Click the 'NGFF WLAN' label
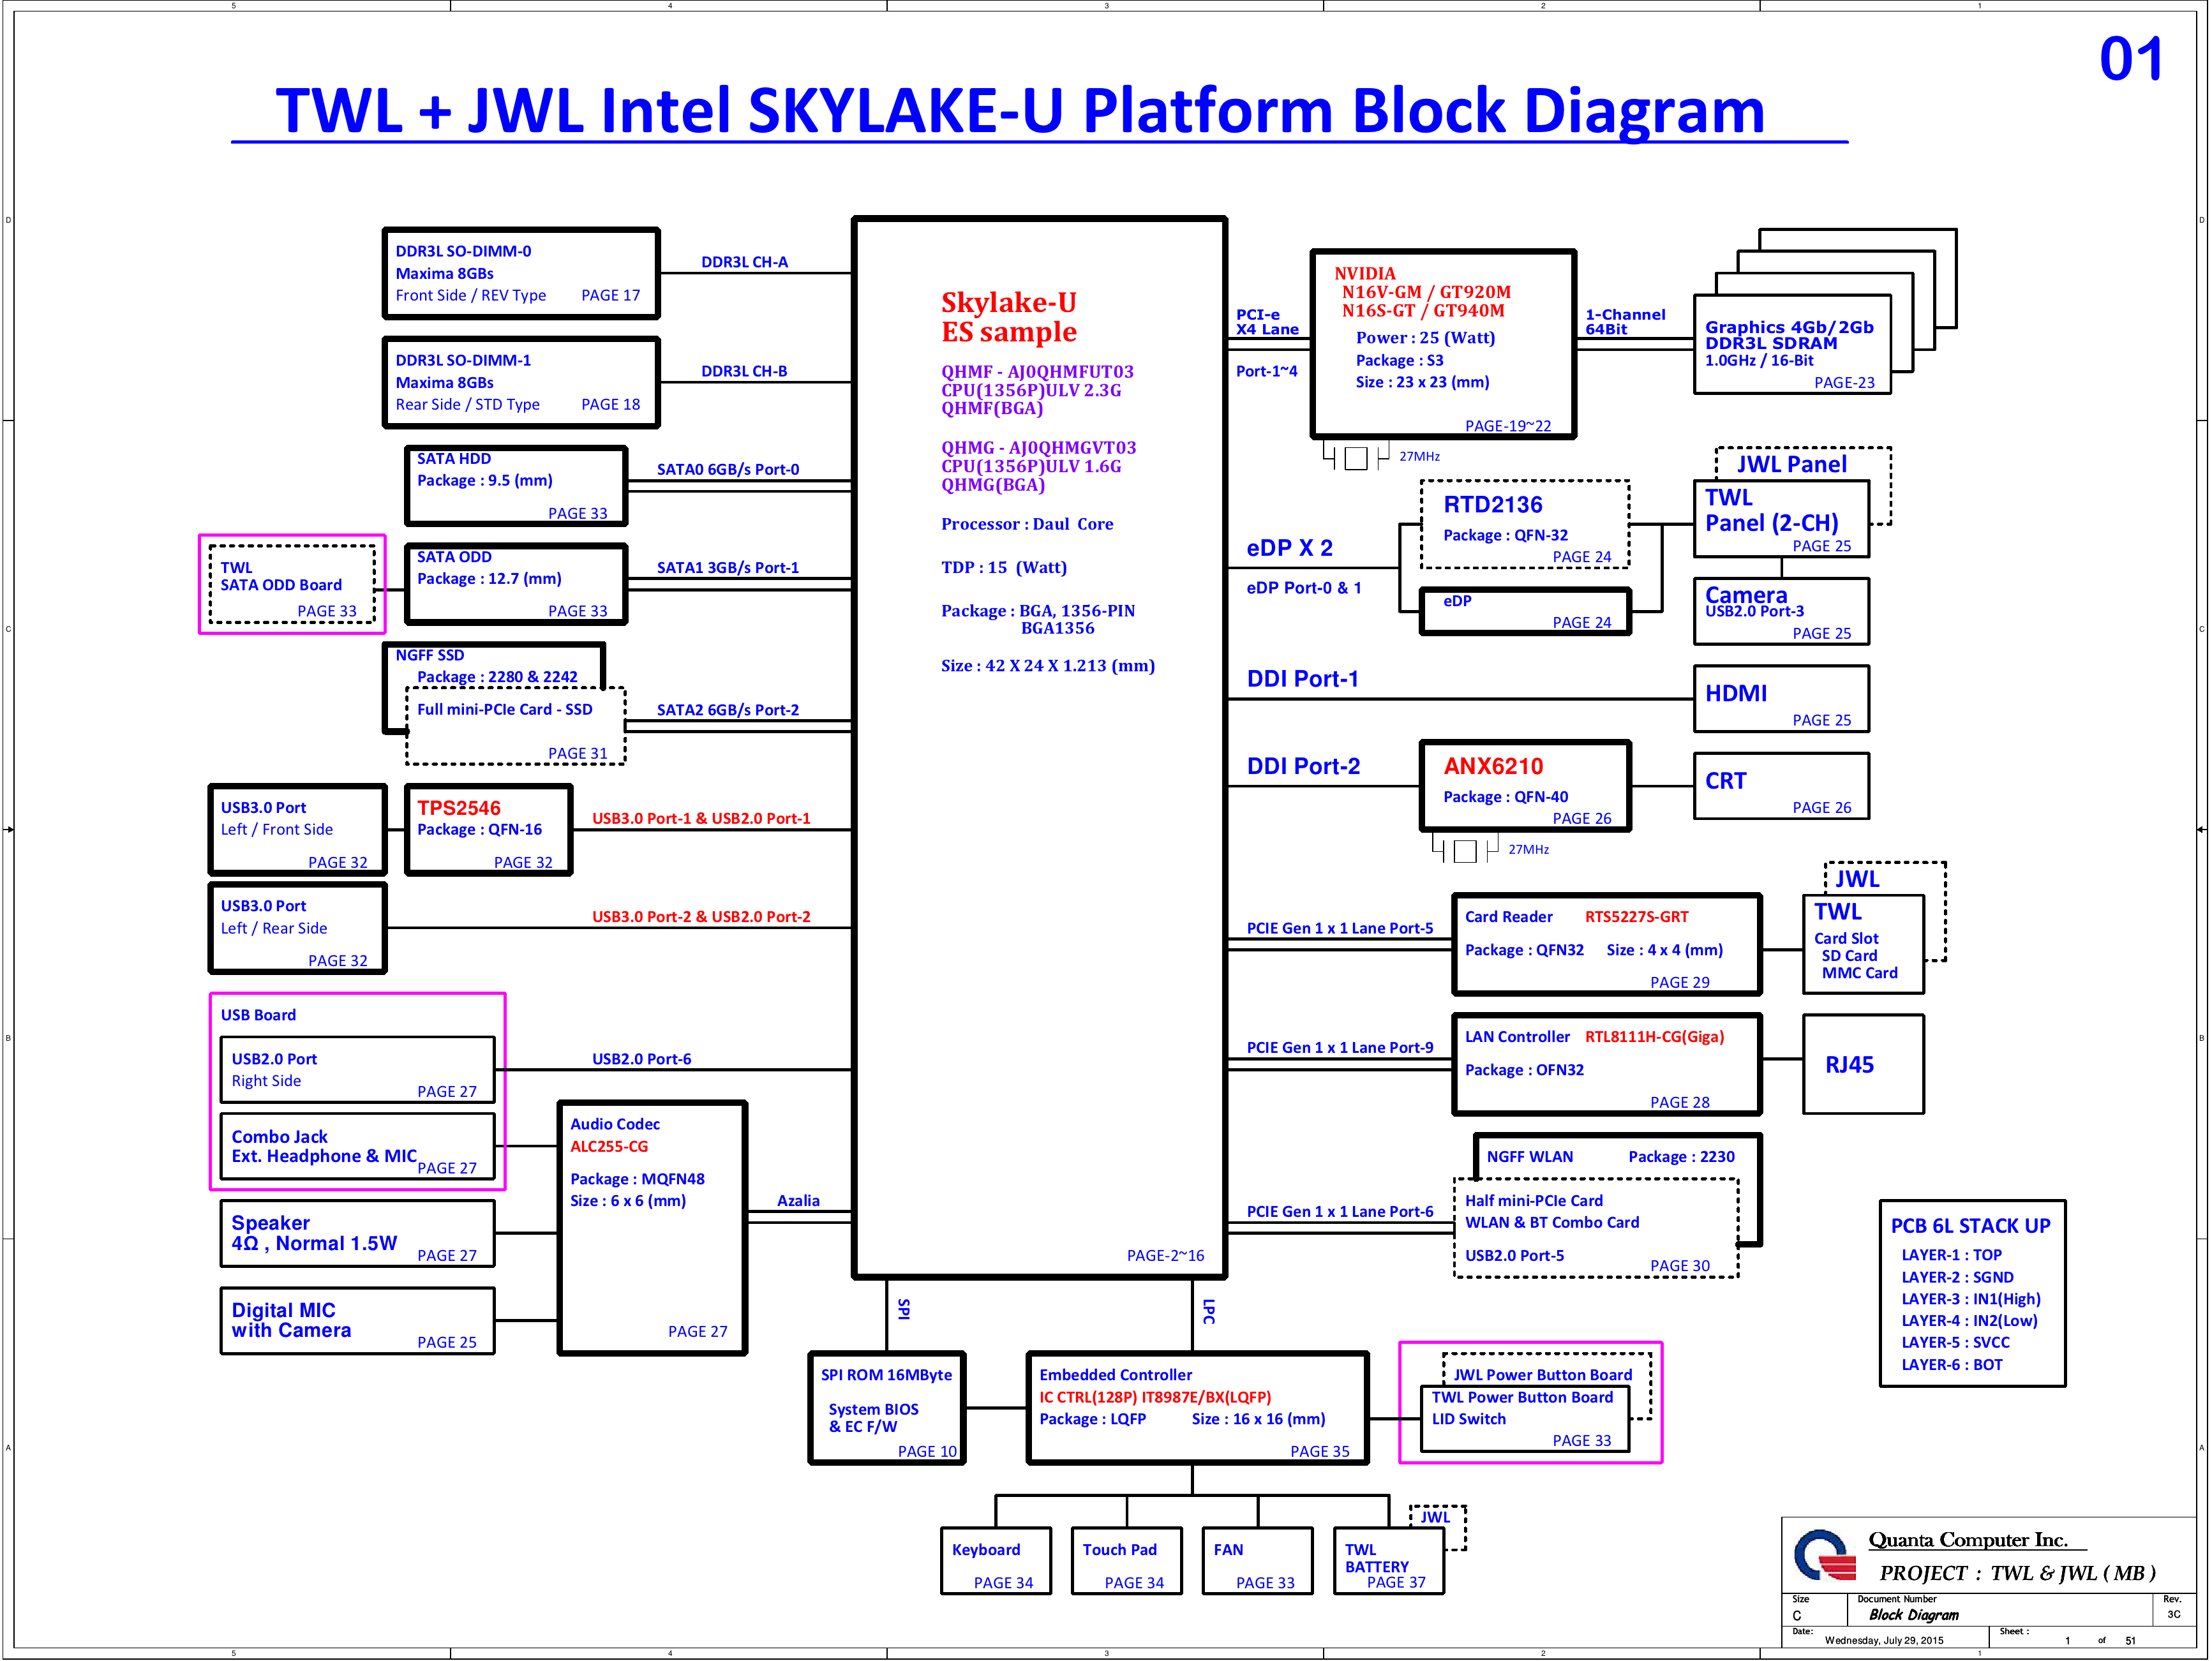The width and height of the screenshot is (2212, 1661). click(1529, 1157)
